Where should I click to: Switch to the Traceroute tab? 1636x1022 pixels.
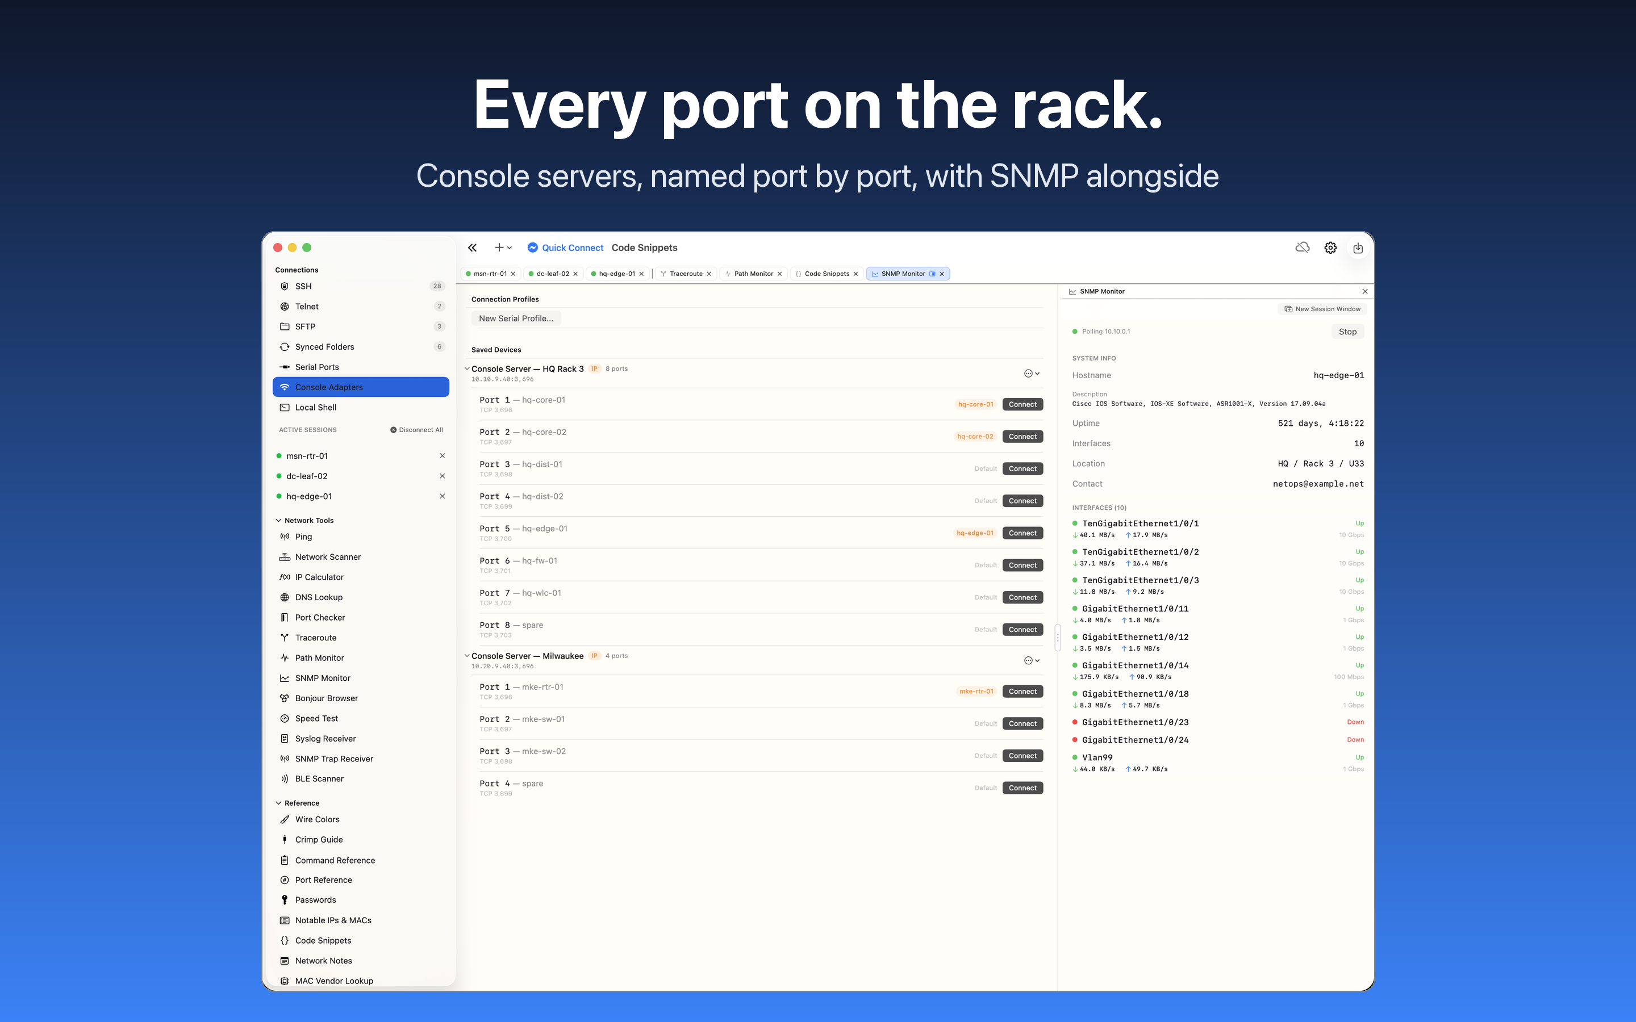[x=686, y=274]
